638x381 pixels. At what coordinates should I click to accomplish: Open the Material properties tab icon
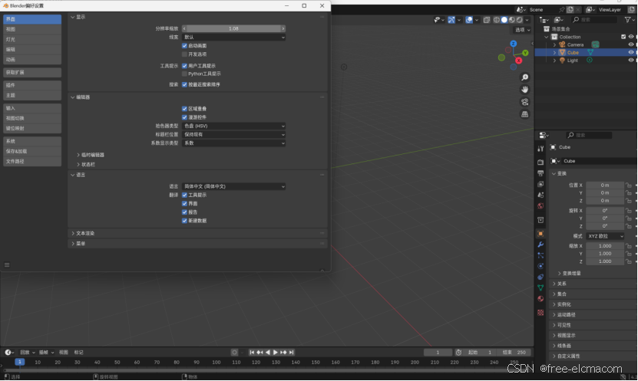pyautogui.click(x=540, y=299)
